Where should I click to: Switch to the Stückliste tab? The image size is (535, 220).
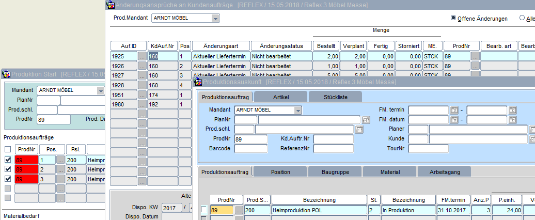click(x=335, y=97)
